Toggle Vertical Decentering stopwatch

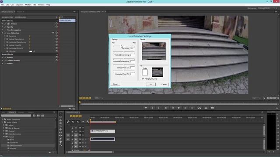click(7, 39)
